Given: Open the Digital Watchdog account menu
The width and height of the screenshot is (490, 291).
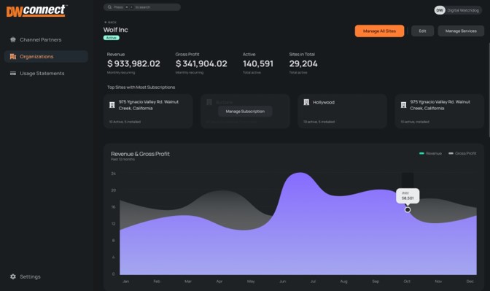Looking at the screenshot, I should [458, 10].
